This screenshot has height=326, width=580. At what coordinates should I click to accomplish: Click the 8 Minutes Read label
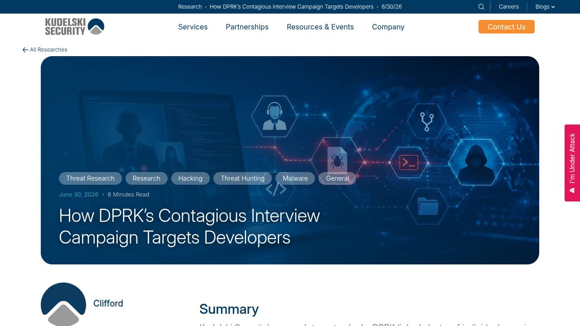128,195
